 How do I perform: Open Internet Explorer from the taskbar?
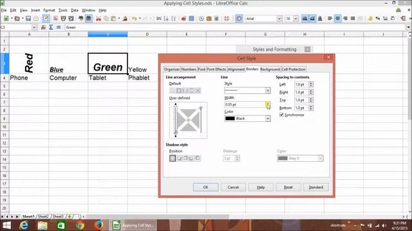tap(24, 225)
